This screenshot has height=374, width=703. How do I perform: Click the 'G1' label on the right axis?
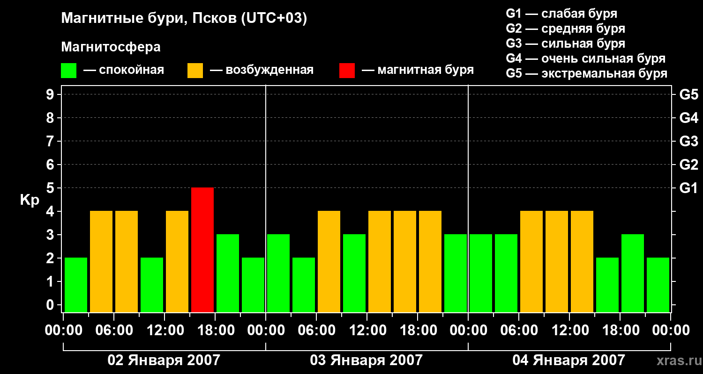(689, 188)
